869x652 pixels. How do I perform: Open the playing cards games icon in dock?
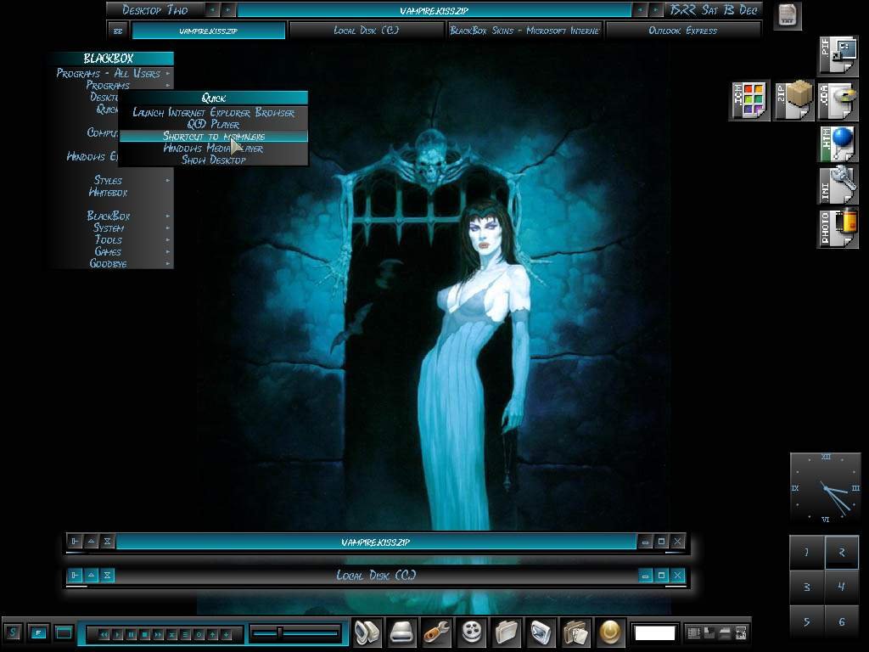click(x=576, y=632)
